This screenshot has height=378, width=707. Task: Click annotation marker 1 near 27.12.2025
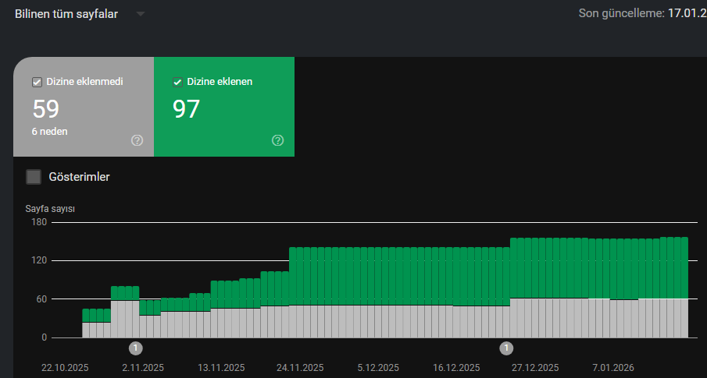[506, 348]
